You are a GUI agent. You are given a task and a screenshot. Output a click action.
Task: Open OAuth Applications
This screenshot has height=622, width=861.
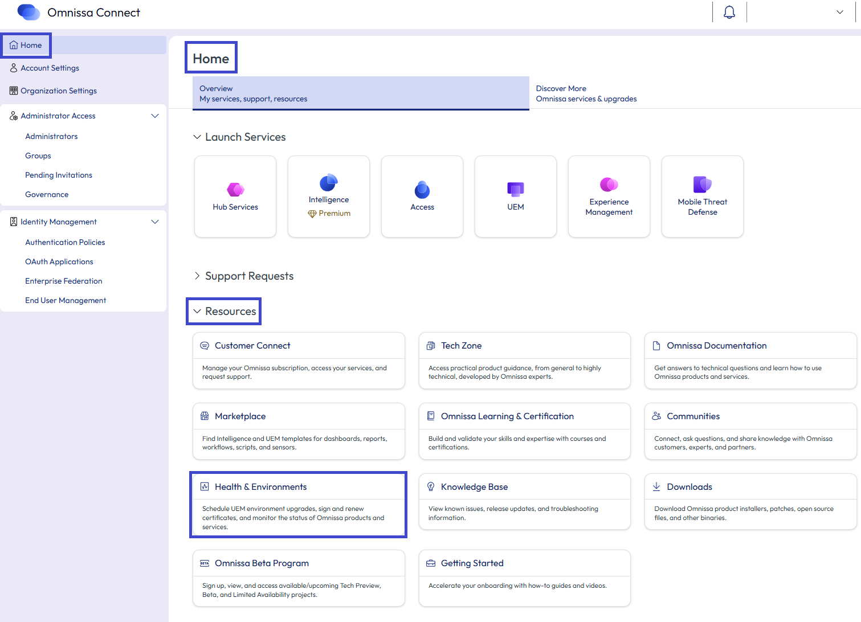59,261
